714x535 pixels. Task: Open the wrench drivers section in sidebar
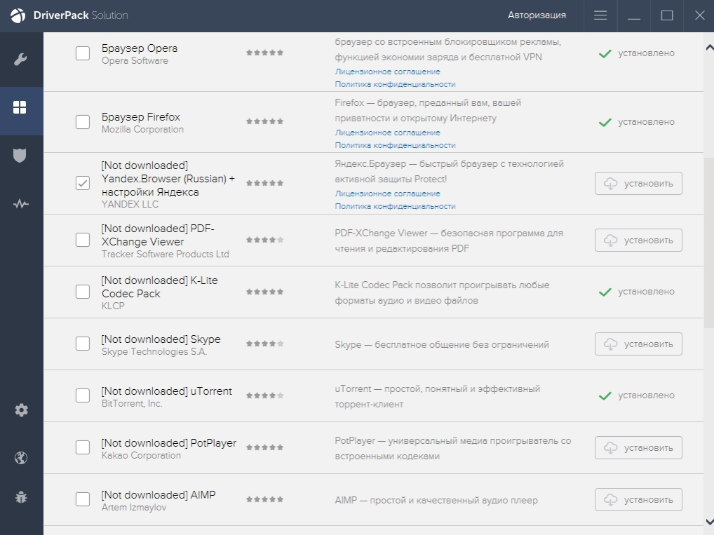point(21,59)
